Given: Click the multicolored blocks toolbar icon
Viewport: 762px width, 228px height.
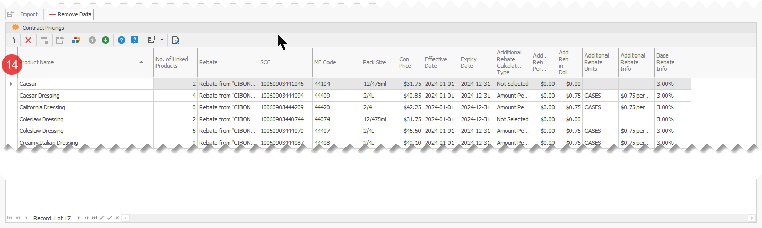Looking at the screenshot, I should (76, 40).
